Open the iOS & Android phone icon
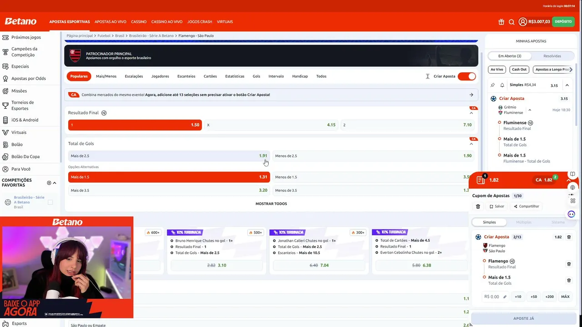 pyautogui.click(x=5, y=120)
